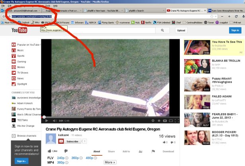Open video settings gear icon
This screenshot has width=245, height=166.
click(153, 121)
